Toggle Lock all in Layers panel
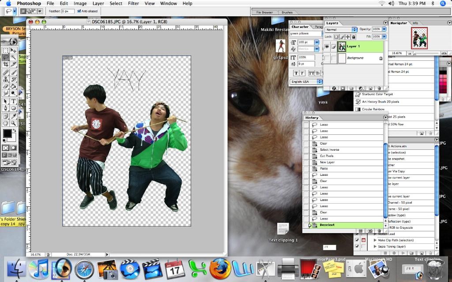This screenshot has height=282, width=452. [x=354, y=37]
